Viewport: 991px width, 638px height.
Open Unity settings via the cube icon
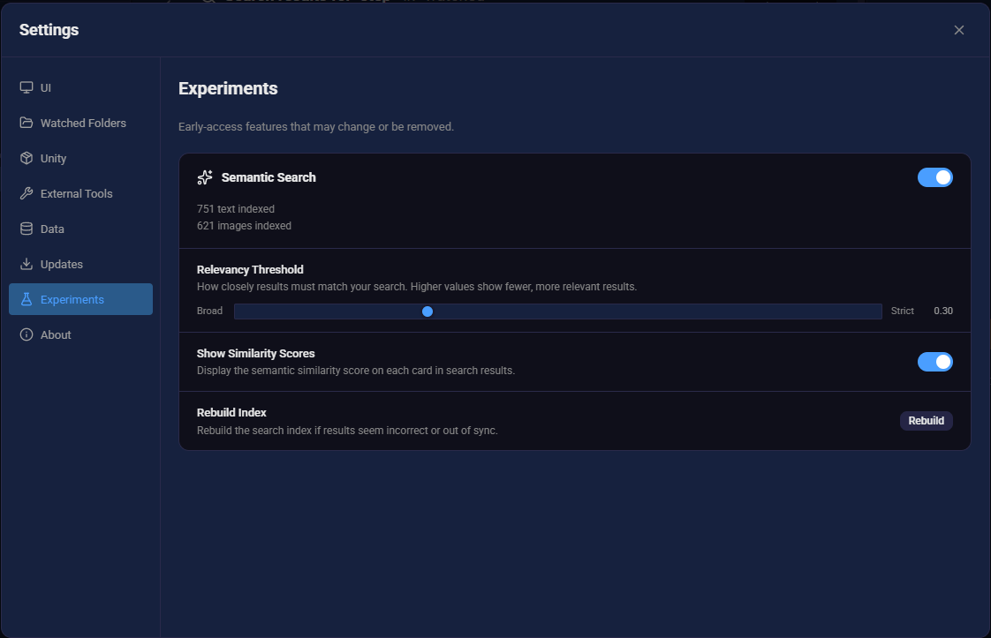25,158
